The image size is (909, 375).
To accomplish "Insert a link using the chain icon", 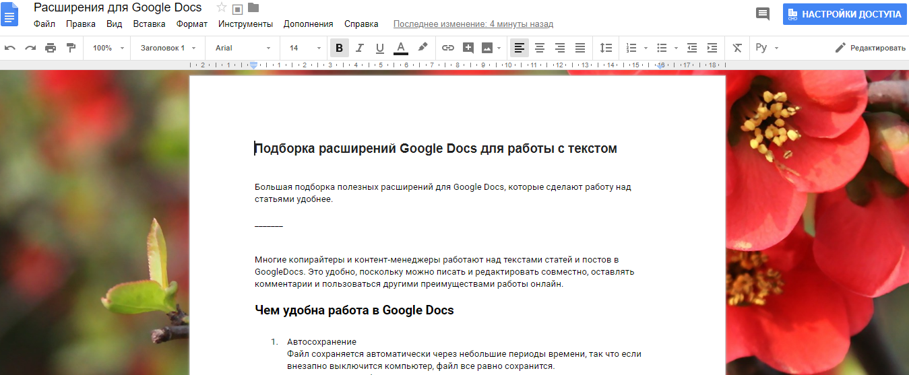I will pyautogui.click(x=448, y=48).
